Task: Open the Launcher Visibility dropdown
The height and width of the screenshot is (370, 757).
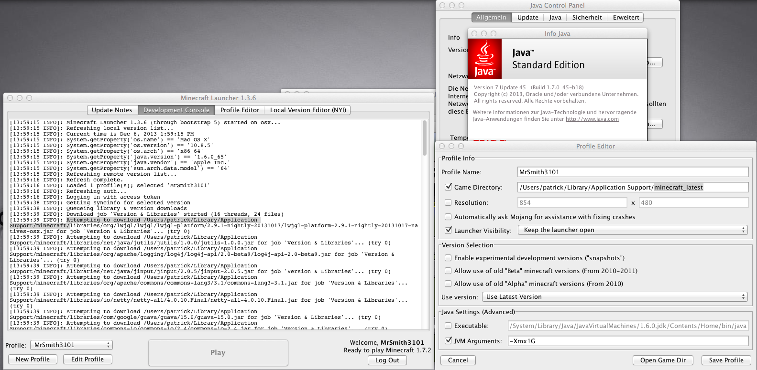Action: [634, 230]
